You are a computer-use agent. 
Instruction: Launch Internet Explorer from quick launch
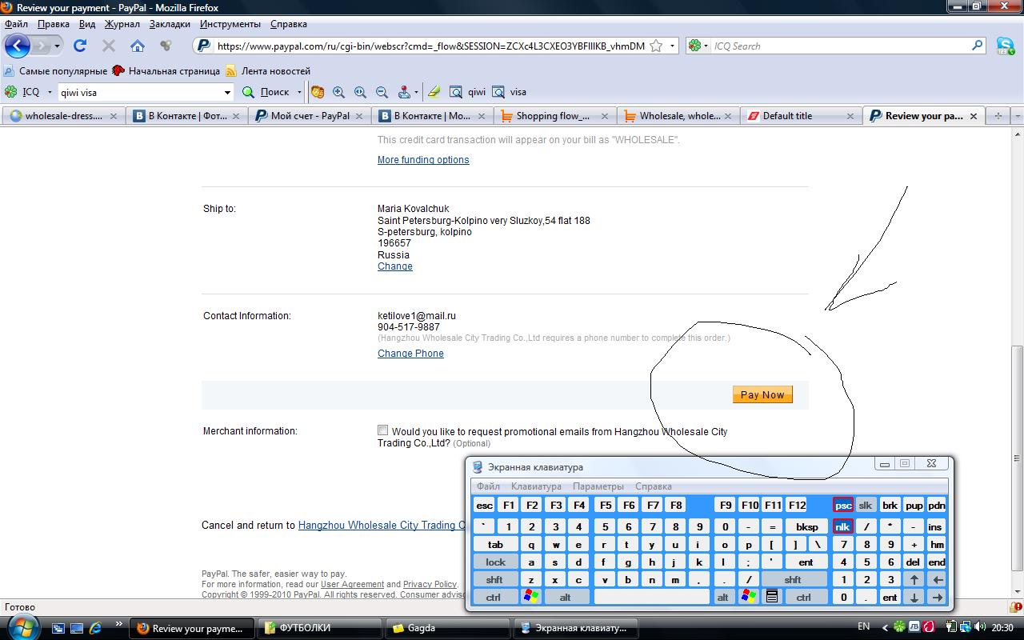[95, 628]
